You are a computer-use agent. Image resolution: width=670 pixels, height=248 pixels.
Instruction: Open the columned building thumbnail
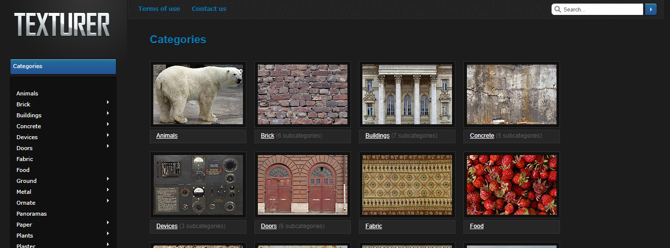pos(407,94)
